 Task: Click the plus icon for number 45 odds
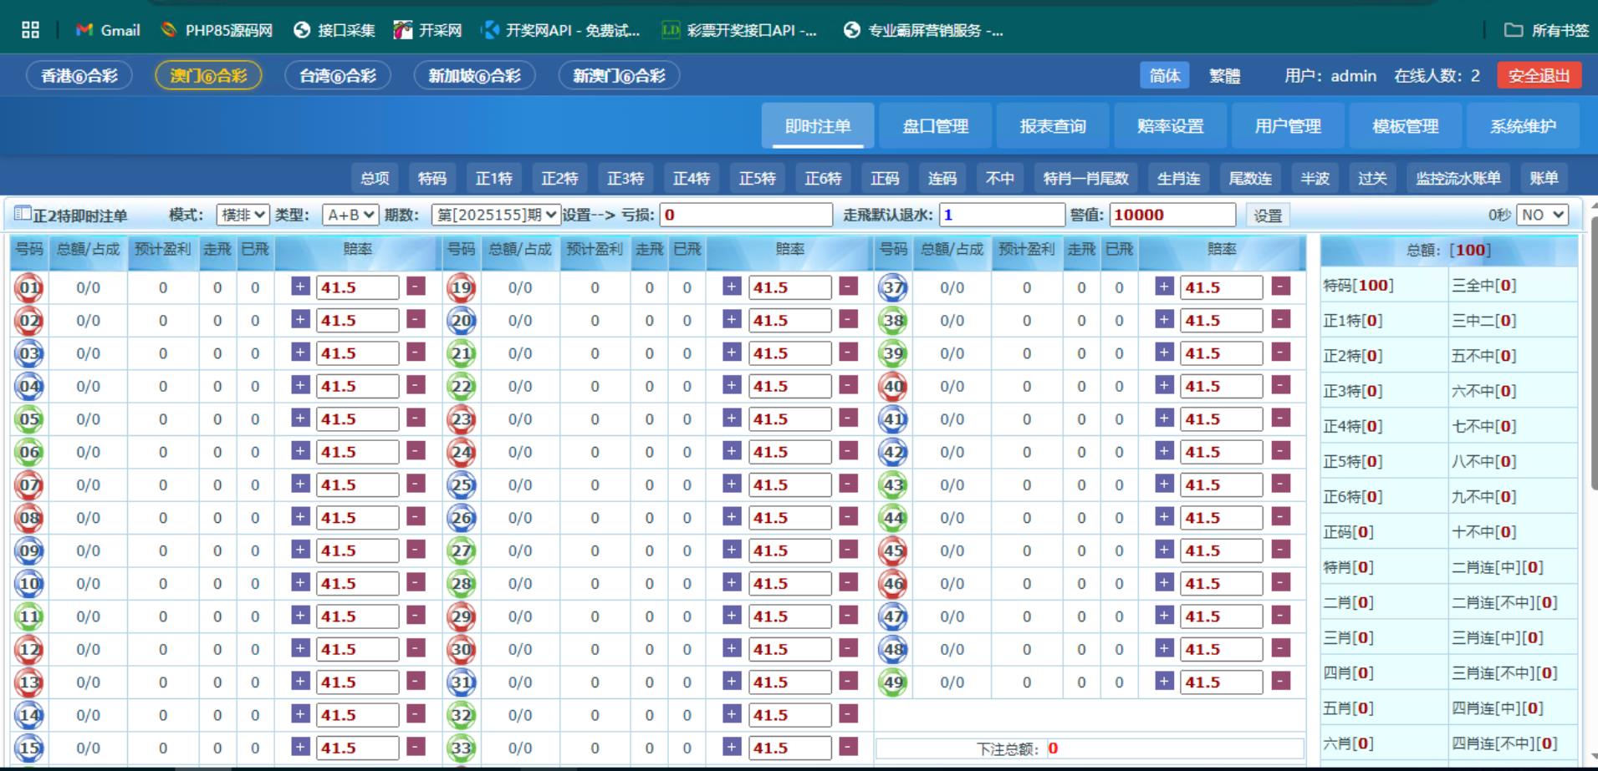tap(1164, 550)
